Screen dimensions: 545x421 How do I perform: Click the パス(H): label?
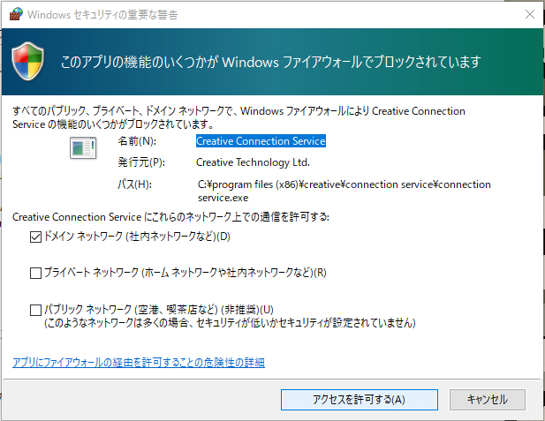[x=134, y=184]
